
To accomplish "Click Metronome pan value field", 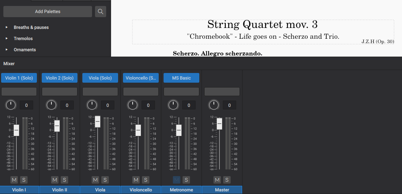I will [189, 105].
